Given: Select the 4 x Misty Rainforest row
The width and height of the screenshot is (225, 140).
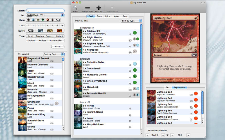Looking at the screenshot, I should click(107, 126).
